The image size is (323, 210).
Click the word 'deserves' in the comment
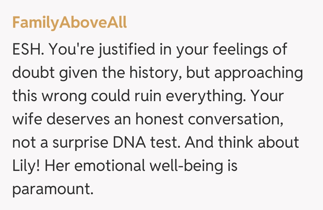pyautogui.click(x=79, y=119)
